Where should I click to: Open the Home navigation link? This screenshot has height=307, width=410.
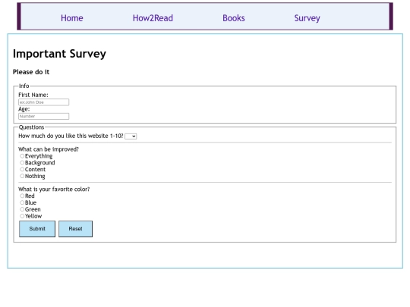[x=72, y=18]
